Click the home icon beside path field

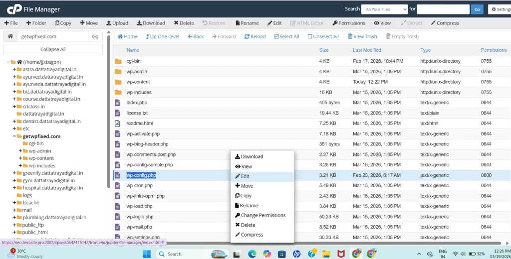click(x=10, y=36)
